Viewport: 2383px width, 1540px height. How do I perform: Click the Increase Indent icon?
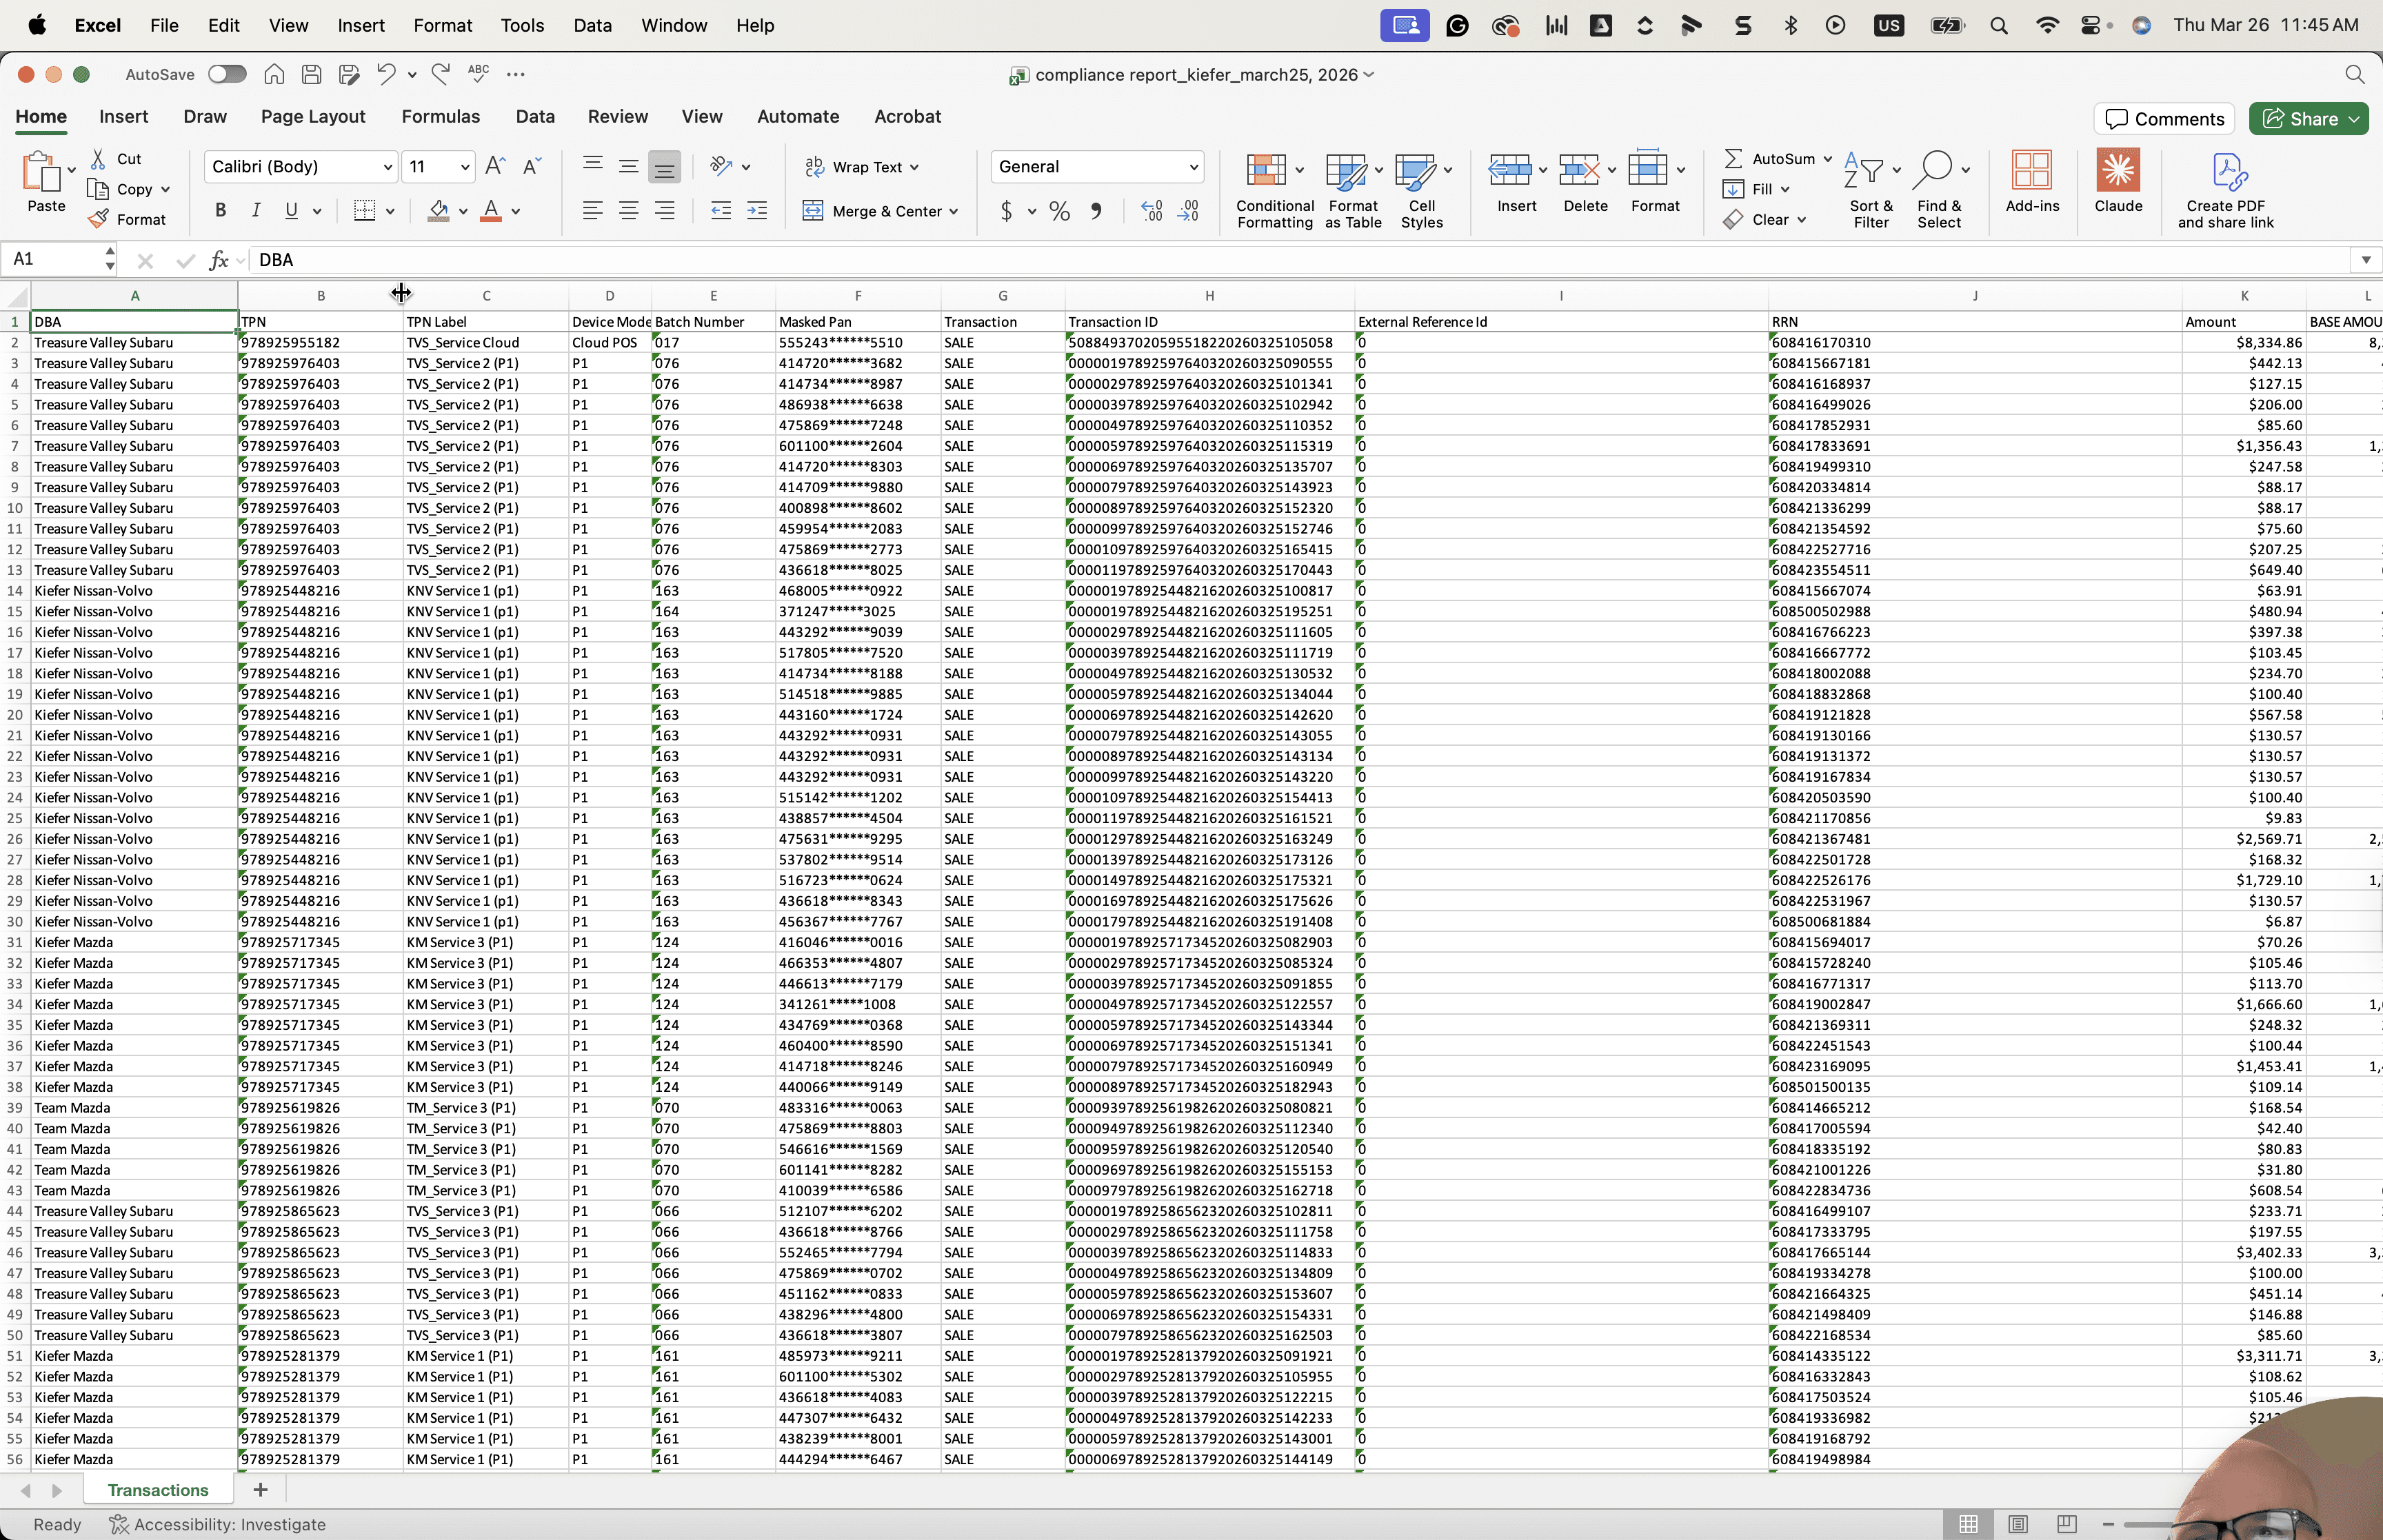757,210
